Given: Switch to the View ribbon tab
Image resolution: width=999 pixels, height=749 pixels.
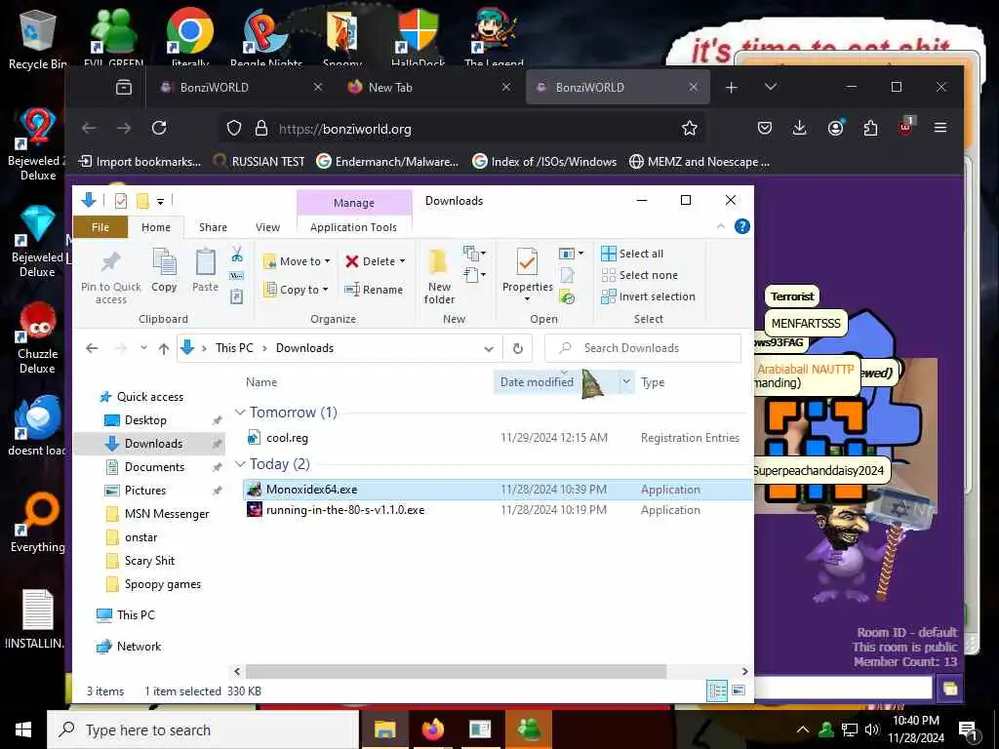Looking at the screenshot, I should 267,227.
